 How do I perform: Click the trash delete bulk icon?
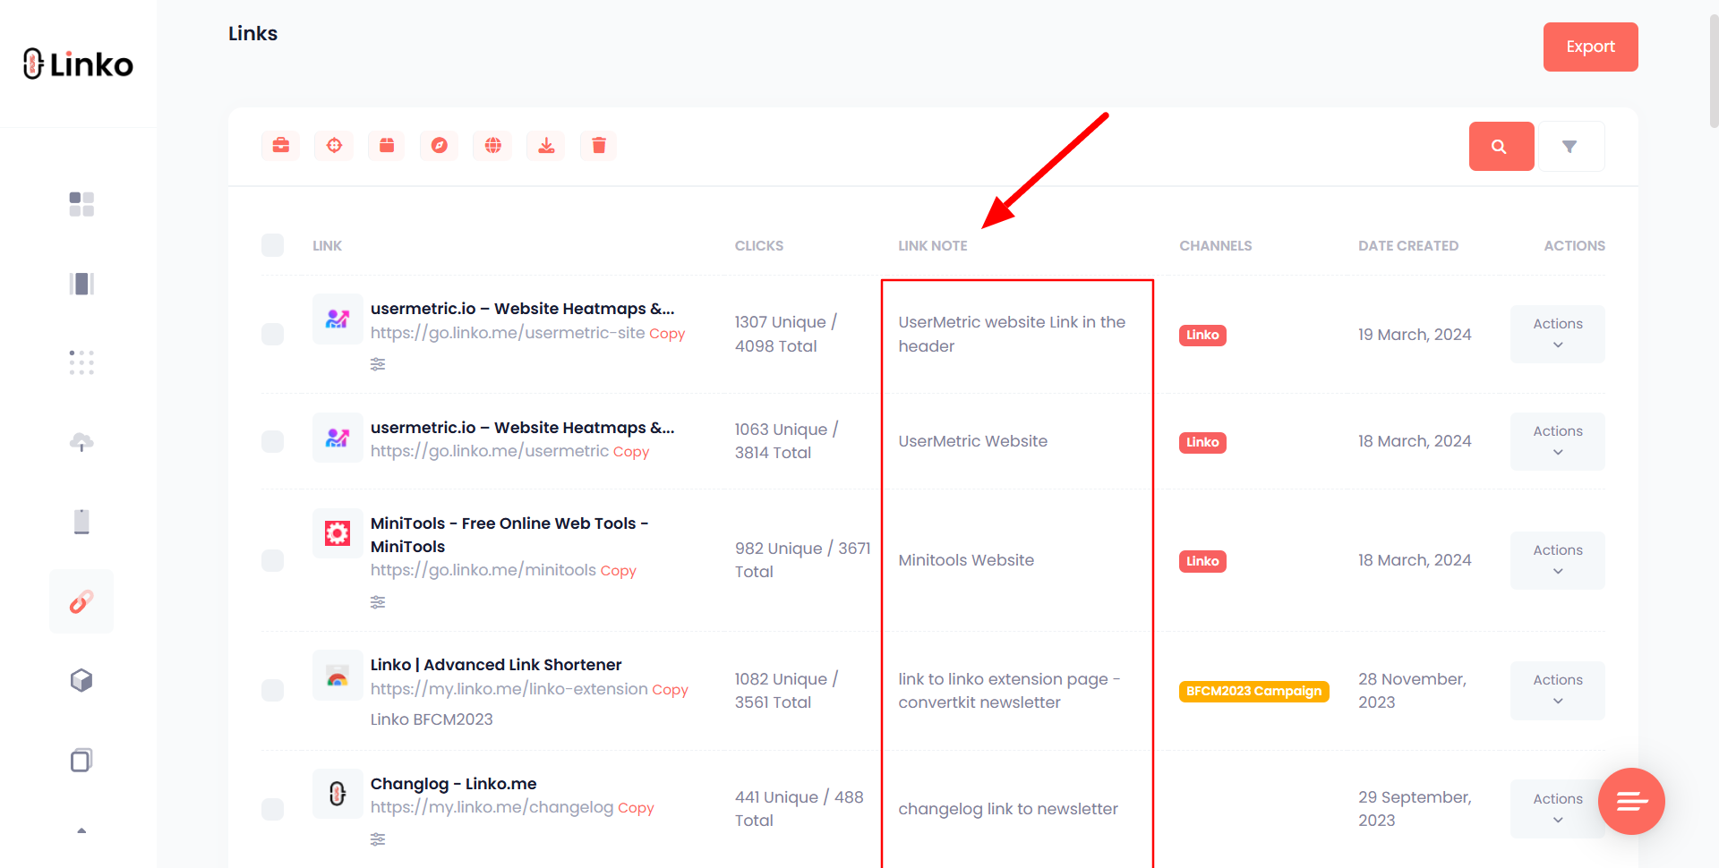click(599, 146)
